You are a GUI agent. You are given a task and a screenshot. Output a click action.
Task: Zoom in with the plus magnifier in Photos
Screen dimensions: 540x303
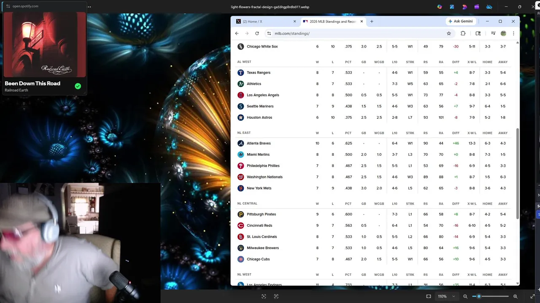pos(515,296)
